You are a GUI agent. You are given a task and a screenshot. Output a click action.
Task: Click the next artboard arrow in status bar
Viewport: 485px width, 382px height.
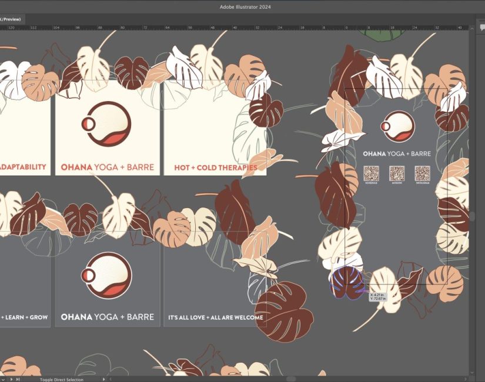[11, 379]
